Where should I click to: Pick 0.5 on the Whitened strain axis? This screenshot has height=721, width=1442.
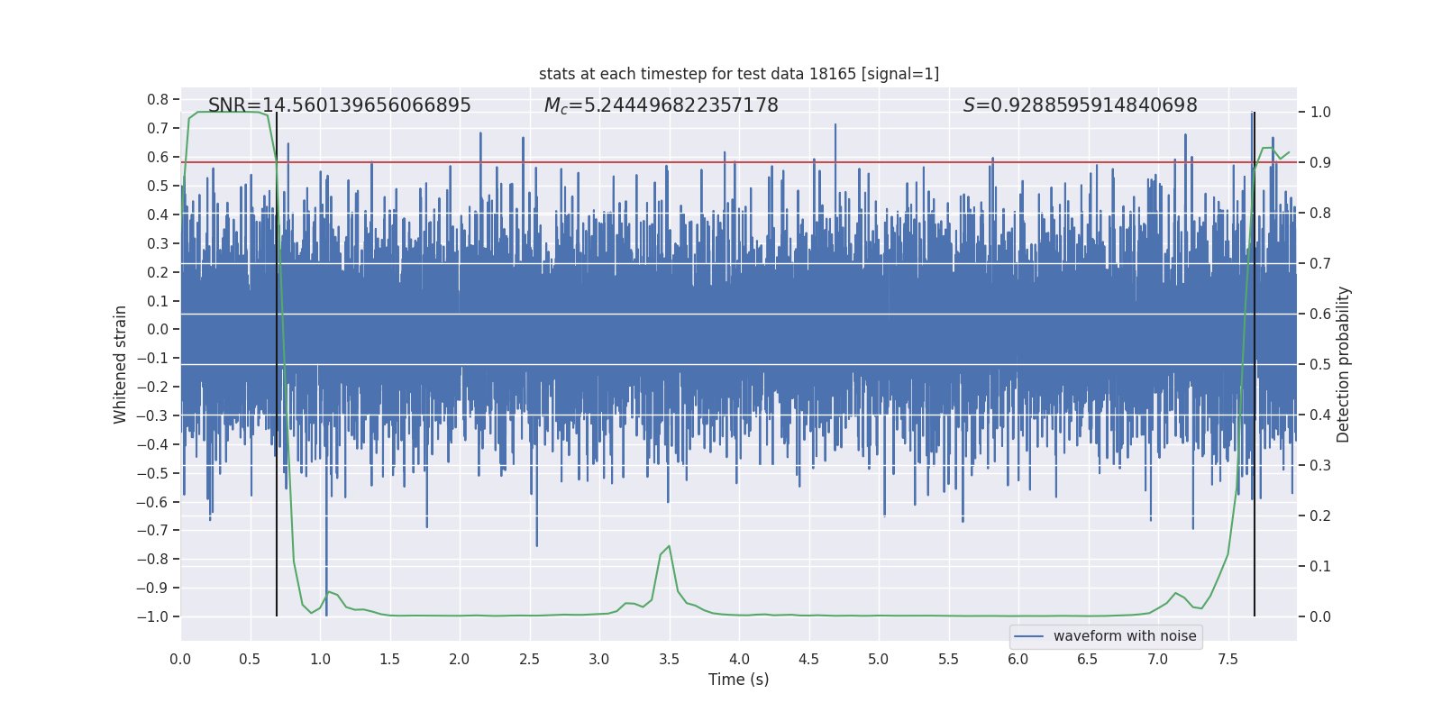pos(158,186)
